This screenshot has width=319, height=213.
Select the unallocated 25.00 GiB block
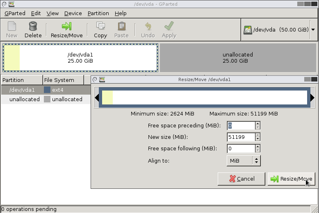(x=238, y=58)
